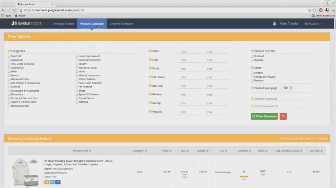This screenshot has height=188, width=336.
Task: Check the Merchant seller checkbox
Action: coord(252,80)
